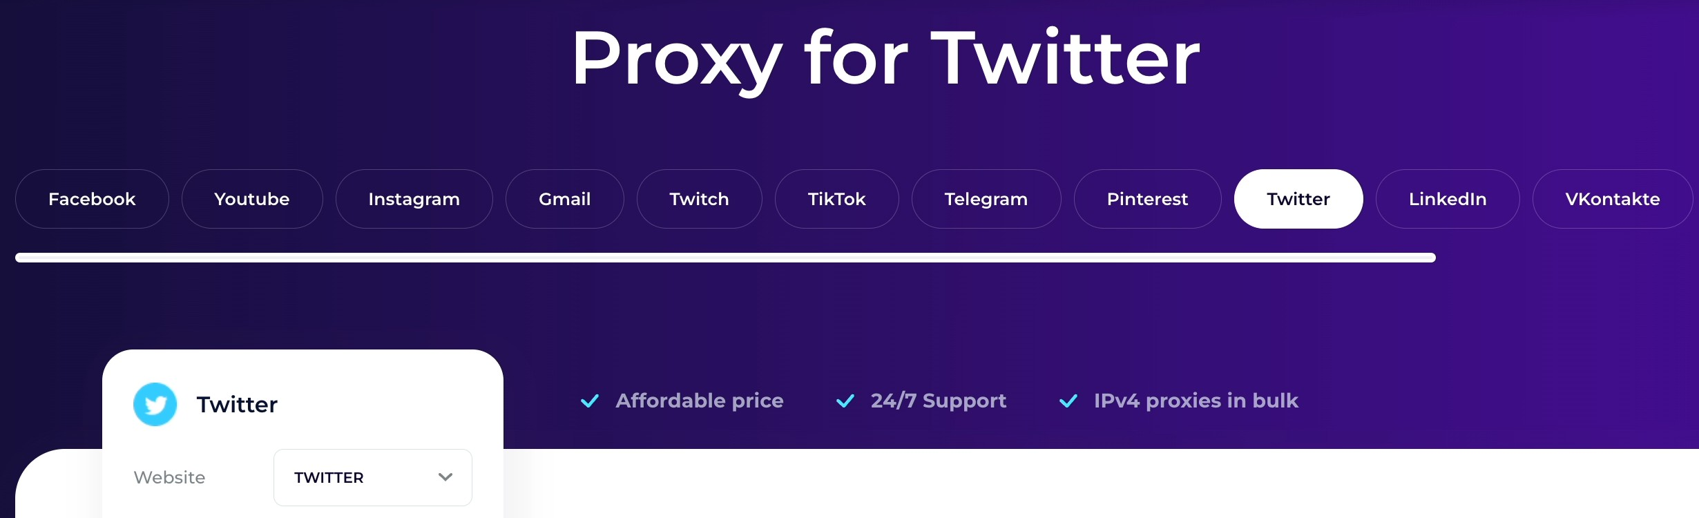Click the checkmark beside 24/7 Support
Screen dimensions: 1699x518
(845, 401)
